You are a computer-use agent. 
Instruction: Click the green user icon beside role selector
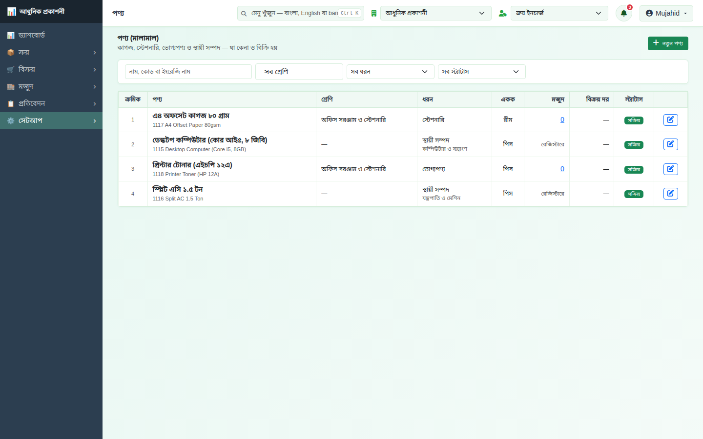pyautogui.click(x=502, y=13)
